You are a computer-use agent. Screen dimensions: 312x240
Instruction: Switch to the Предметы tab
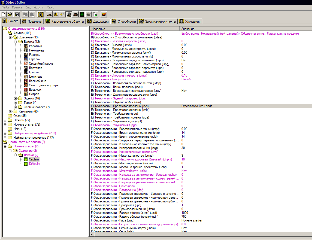click(32, 21)
